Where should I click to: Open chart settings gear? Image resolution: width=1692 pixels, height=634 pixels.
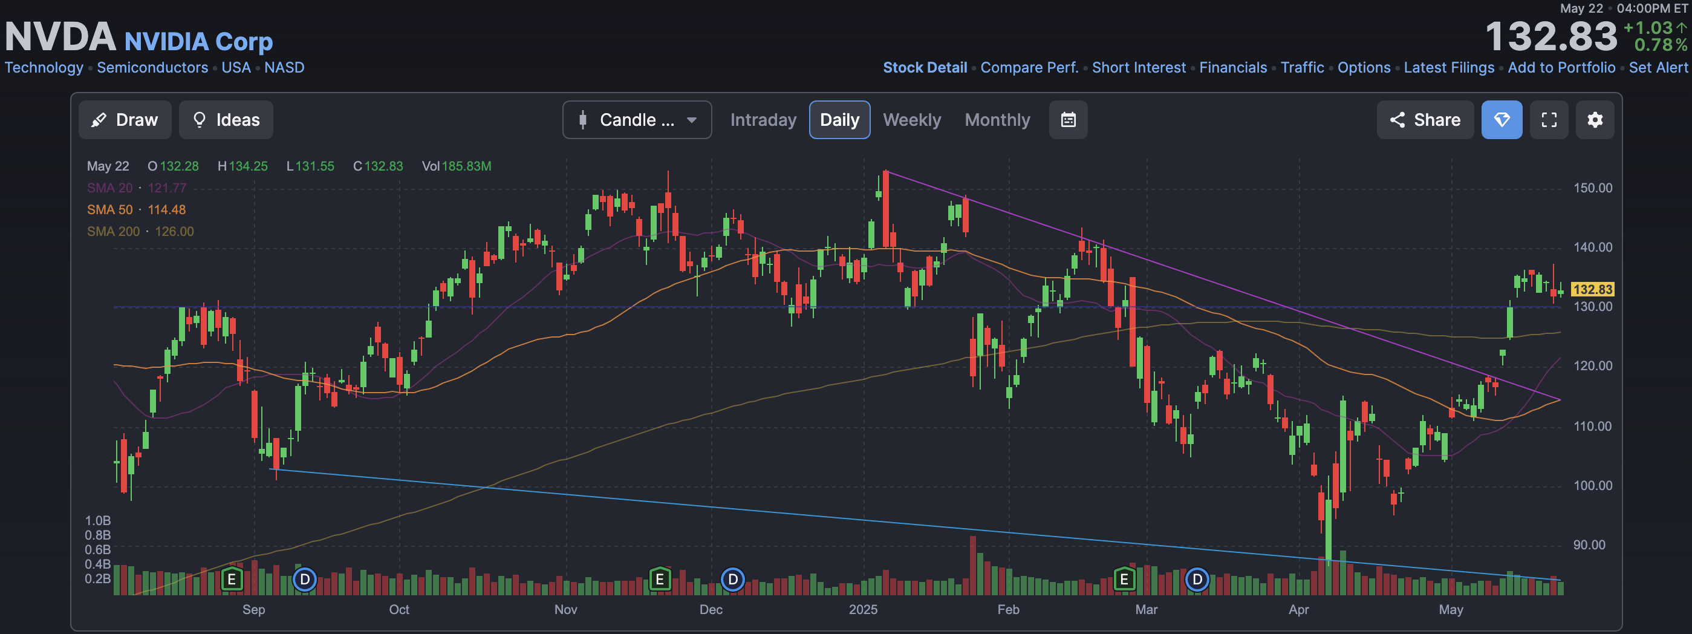1595,120
